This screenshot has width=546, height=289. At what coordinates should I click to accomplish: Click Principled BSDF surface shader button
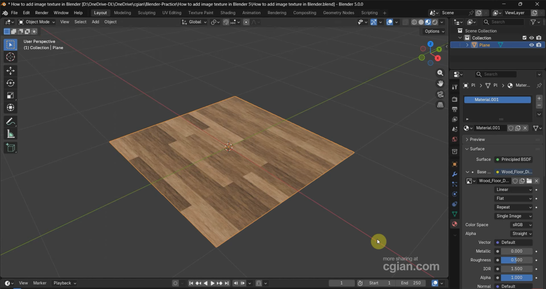(514, 159)
